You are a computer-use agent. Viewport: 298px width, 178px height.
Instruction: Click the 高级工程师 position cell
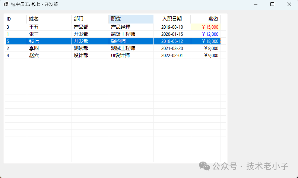[123, 34]
